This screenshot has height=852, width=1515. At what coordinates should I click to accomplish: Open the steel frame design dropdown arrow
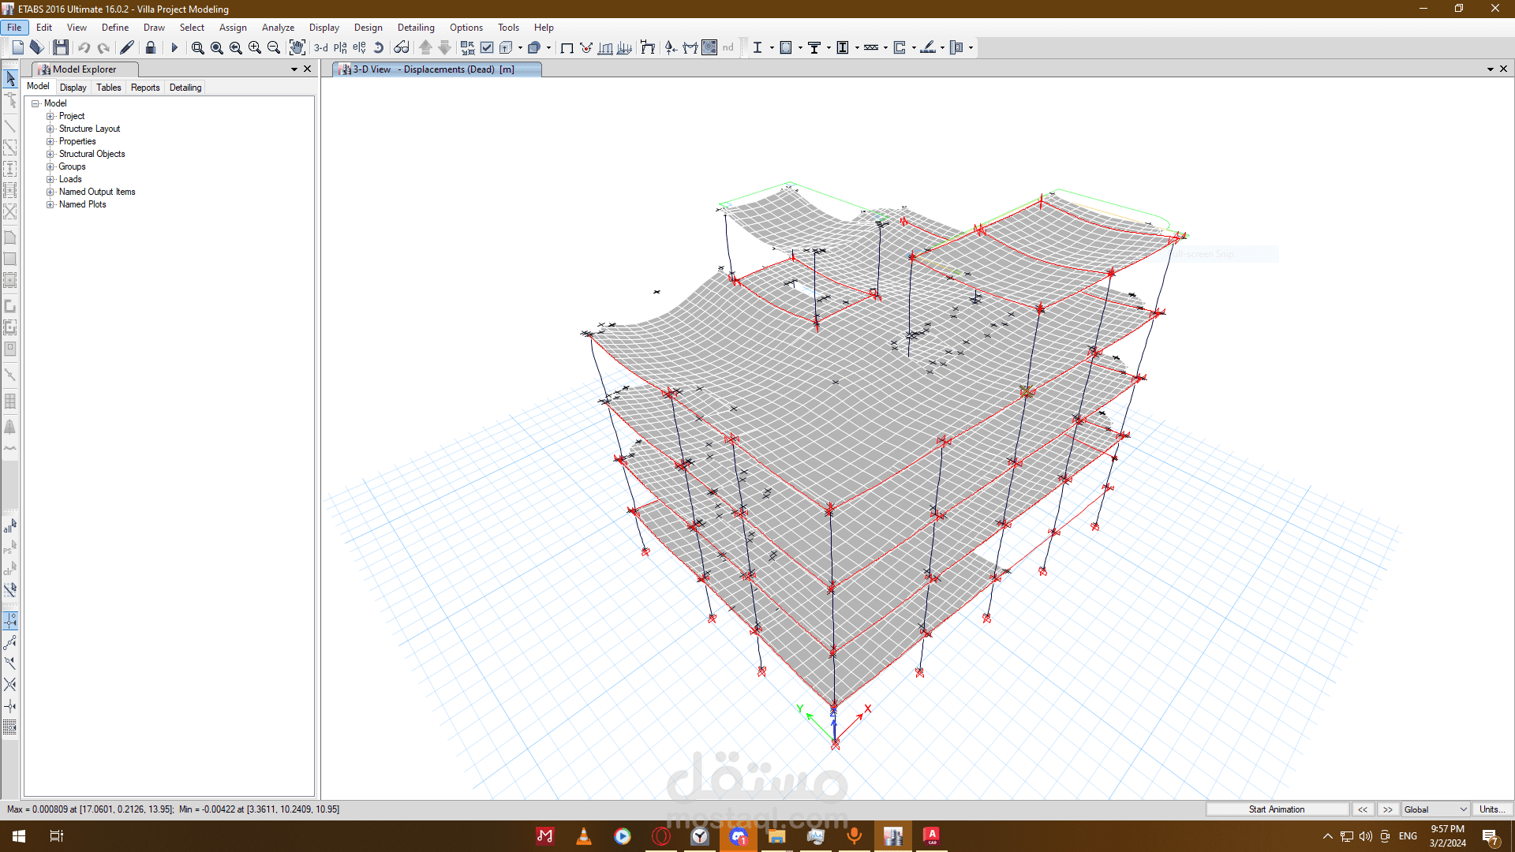[x=772, y=47]
